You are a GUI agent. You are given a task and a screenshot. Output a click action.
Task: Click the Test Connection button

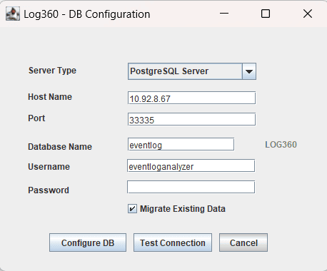[x=173, y=242]
